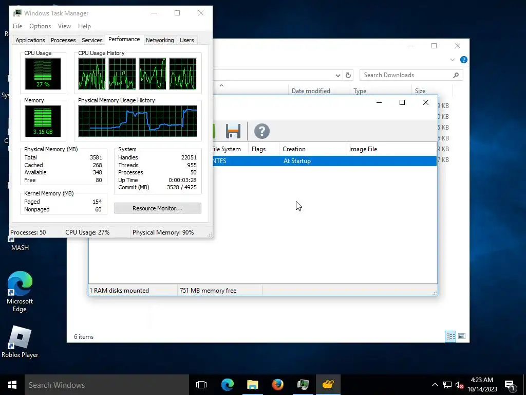This screenshot has height=395, width=526.
Task: Open Task View on the taskbar
Action: (201, 385)
